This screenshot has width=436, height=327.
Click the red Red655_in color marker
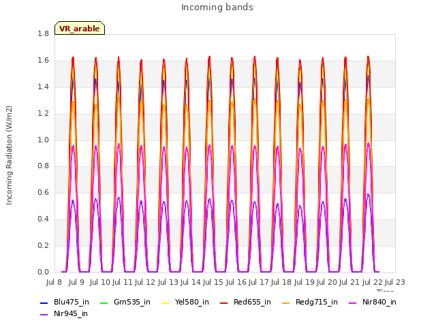224,302
